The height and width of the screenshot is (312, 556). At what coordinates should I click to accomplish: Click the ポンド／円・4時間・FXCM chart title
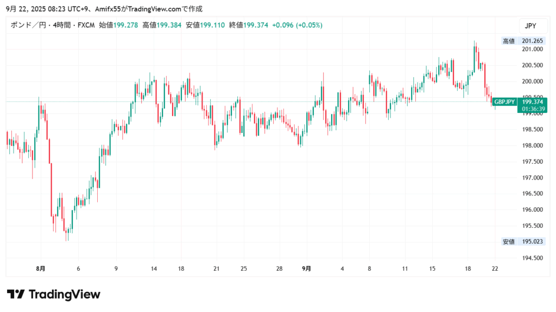53,25
